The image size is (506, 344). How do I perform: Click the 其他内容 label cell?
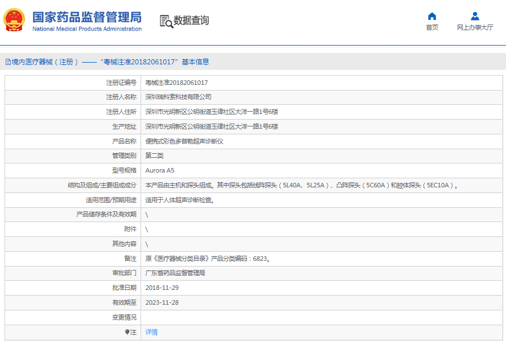pos(73,244)
